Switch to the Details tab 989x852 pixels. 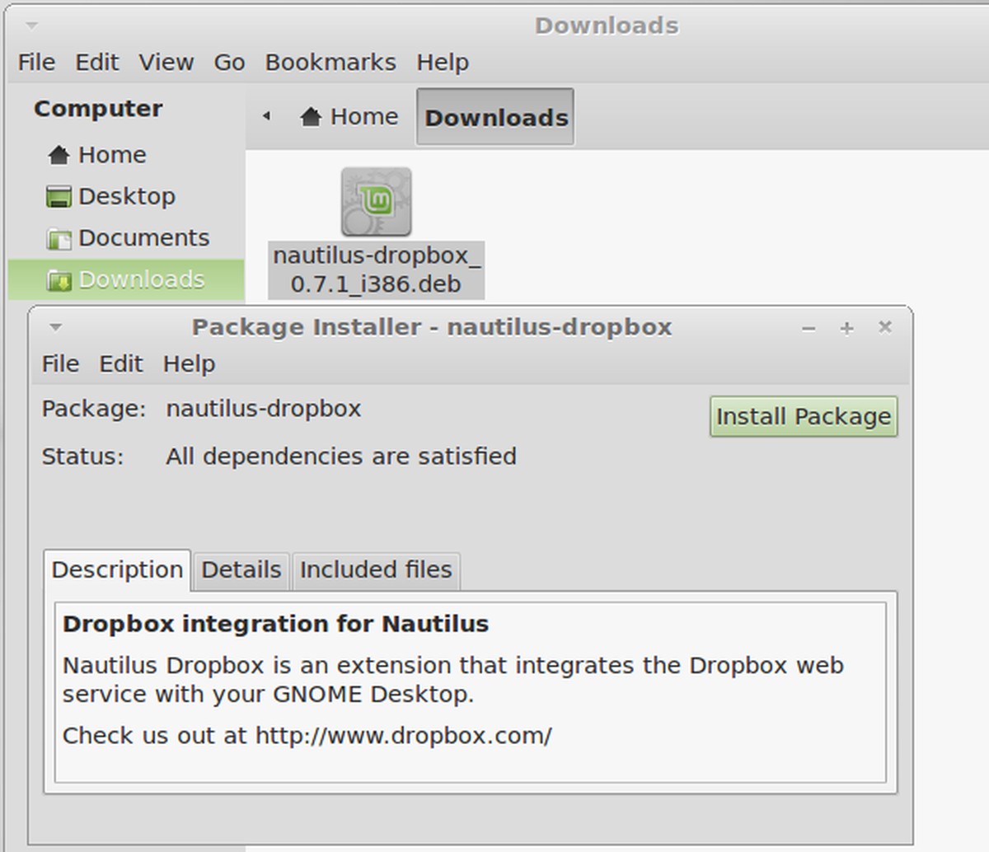point(241,569)
